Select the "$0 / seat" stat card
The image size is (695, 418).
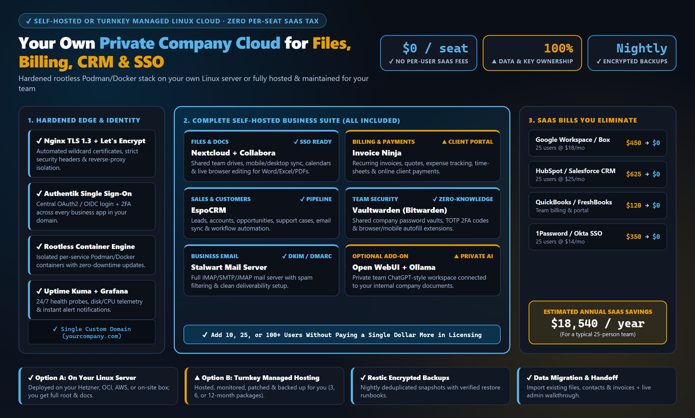tap(428, 53)
